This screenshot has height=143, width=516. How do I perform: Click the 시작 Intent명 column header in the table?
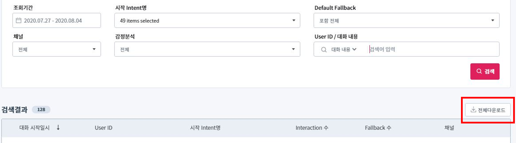pos(205,128)
